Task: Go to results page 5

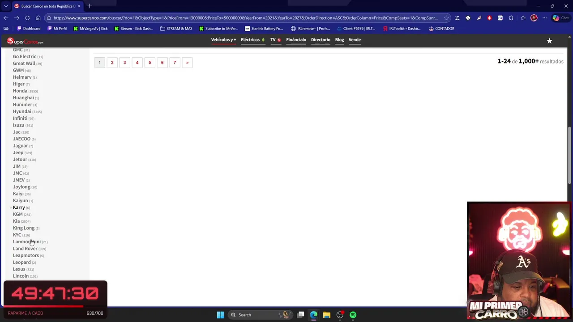Action: click(150, 63)
